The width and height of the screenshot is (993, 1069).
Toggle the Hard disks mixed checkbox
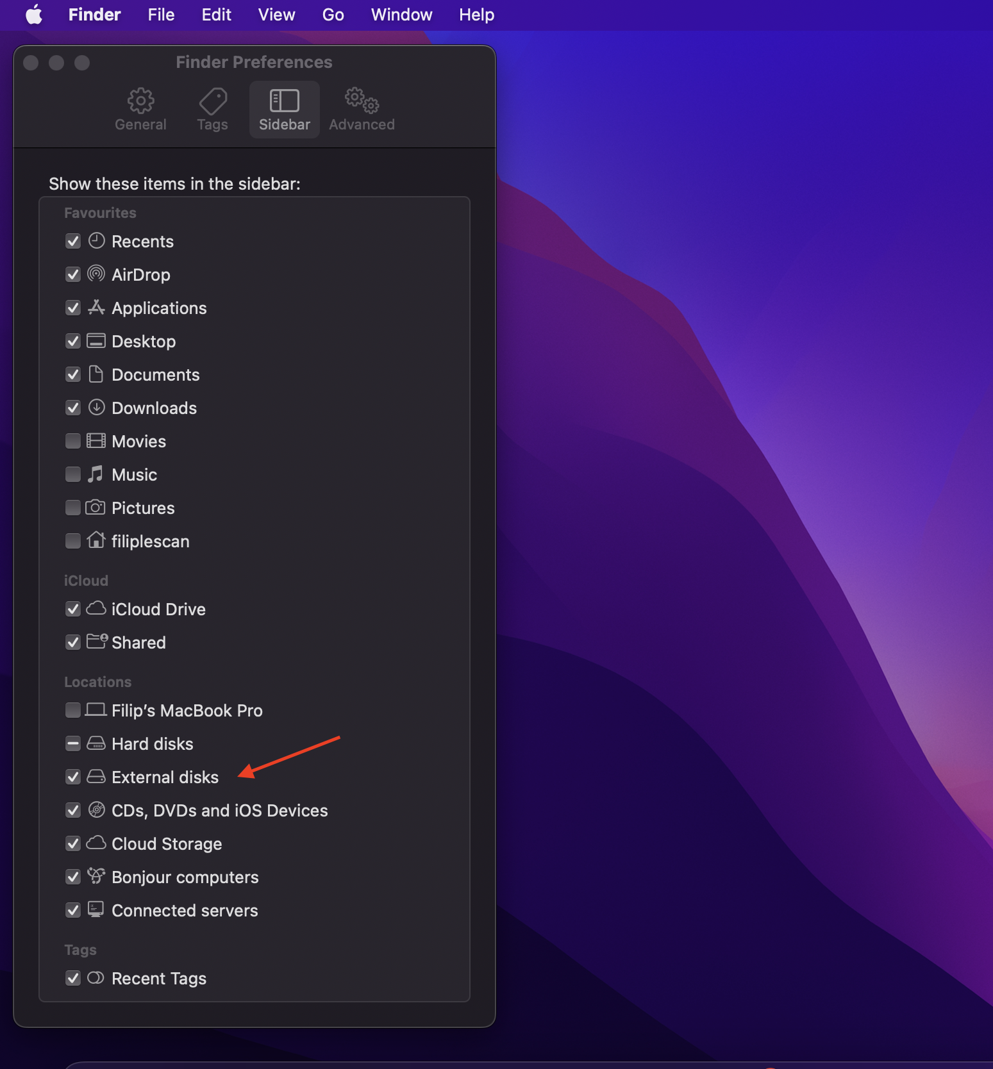(x=73, y=743)
